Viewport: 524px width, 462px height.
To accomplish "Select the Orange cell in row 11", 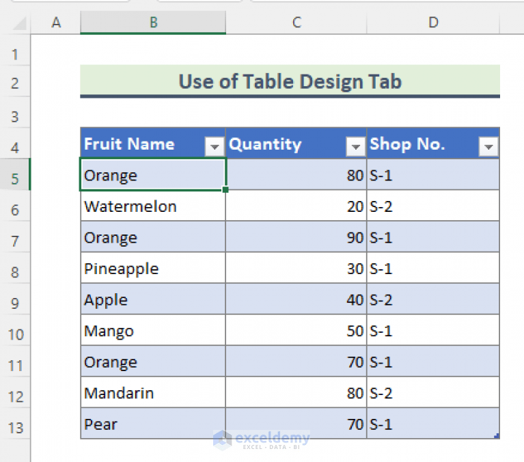I will coord(153,361).
